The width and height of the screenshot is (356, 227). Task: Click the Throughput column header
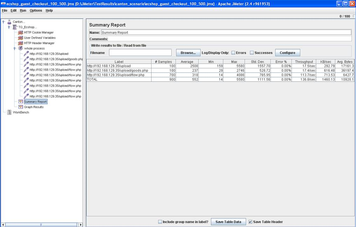click(304, 62)
